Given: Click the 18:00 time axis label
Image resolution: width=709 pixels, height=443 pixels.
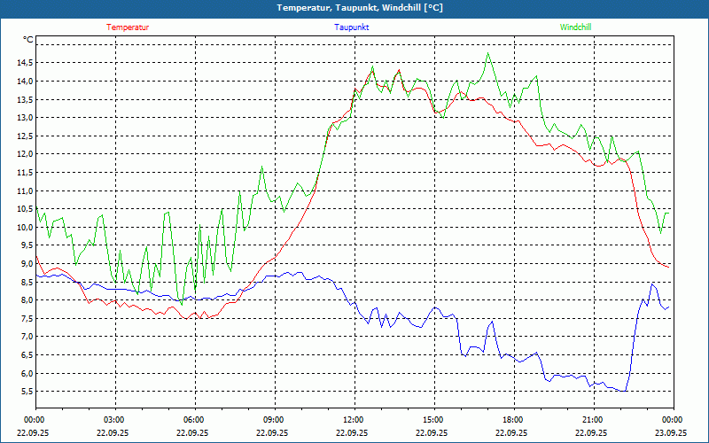Looking at the screenshot, I should [512, 420].
